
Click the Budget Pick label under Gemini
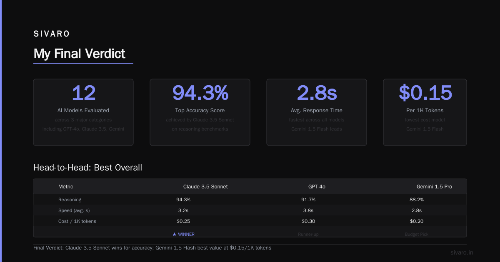(x=417, y=235)
